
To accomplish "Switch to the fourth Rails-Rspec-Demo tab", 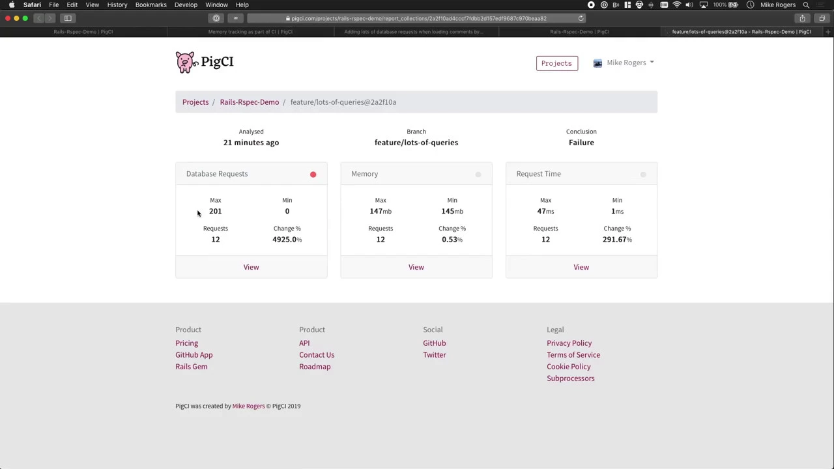I will coord(579,31).
